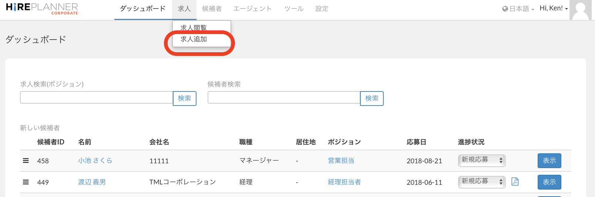Open the Hi, Ken! user menu
Viewport: 595px width, 197px height.
click(x=554, y=9)
